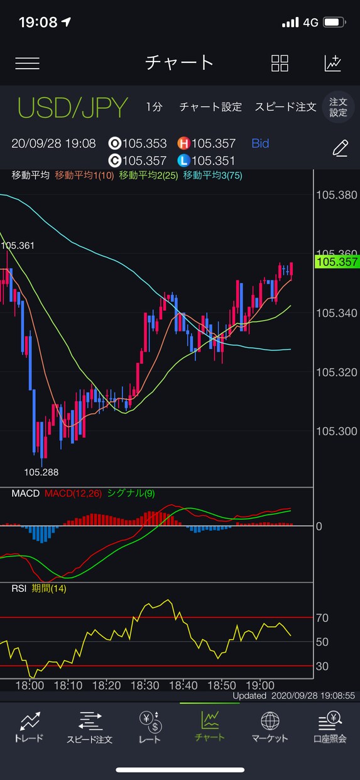360x780 pixels.
Task: Open the 口座照会 tab
Action: 330,728
